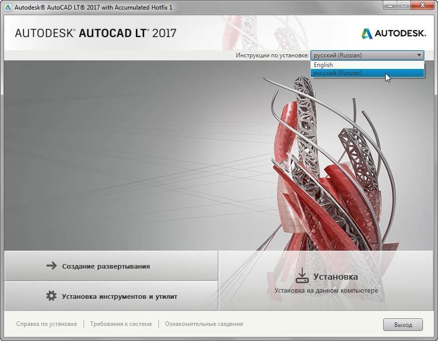
Task: Choose English from the language list
Action: [x=367, y=65]
